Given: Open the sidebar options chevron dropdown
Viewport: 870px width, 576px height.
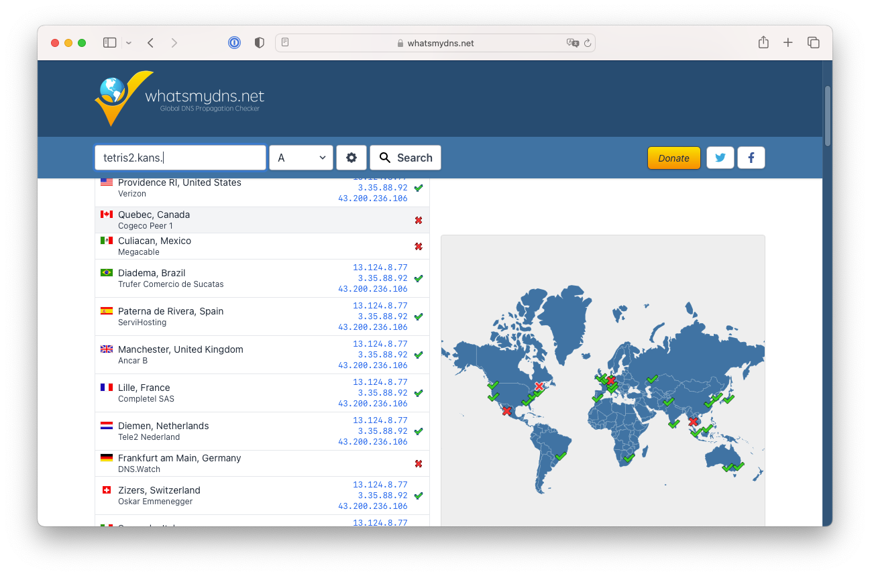Looking at the screenshot, I should tap(129, 43).
